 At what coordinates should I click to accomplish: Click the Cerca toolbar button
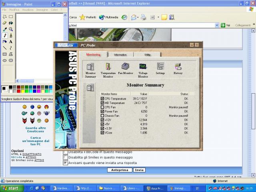[73, 17]
